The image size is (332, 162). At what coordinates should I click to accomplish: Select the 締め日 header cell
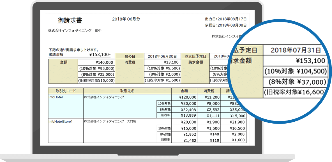(x=130, y=56)
